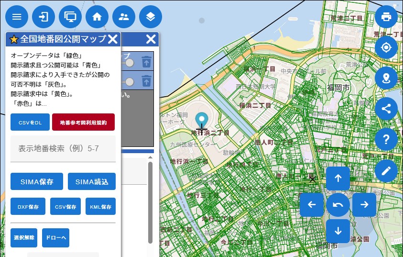Open the hamburger main menu
403x257 pixels.
(x=17, y=17)
